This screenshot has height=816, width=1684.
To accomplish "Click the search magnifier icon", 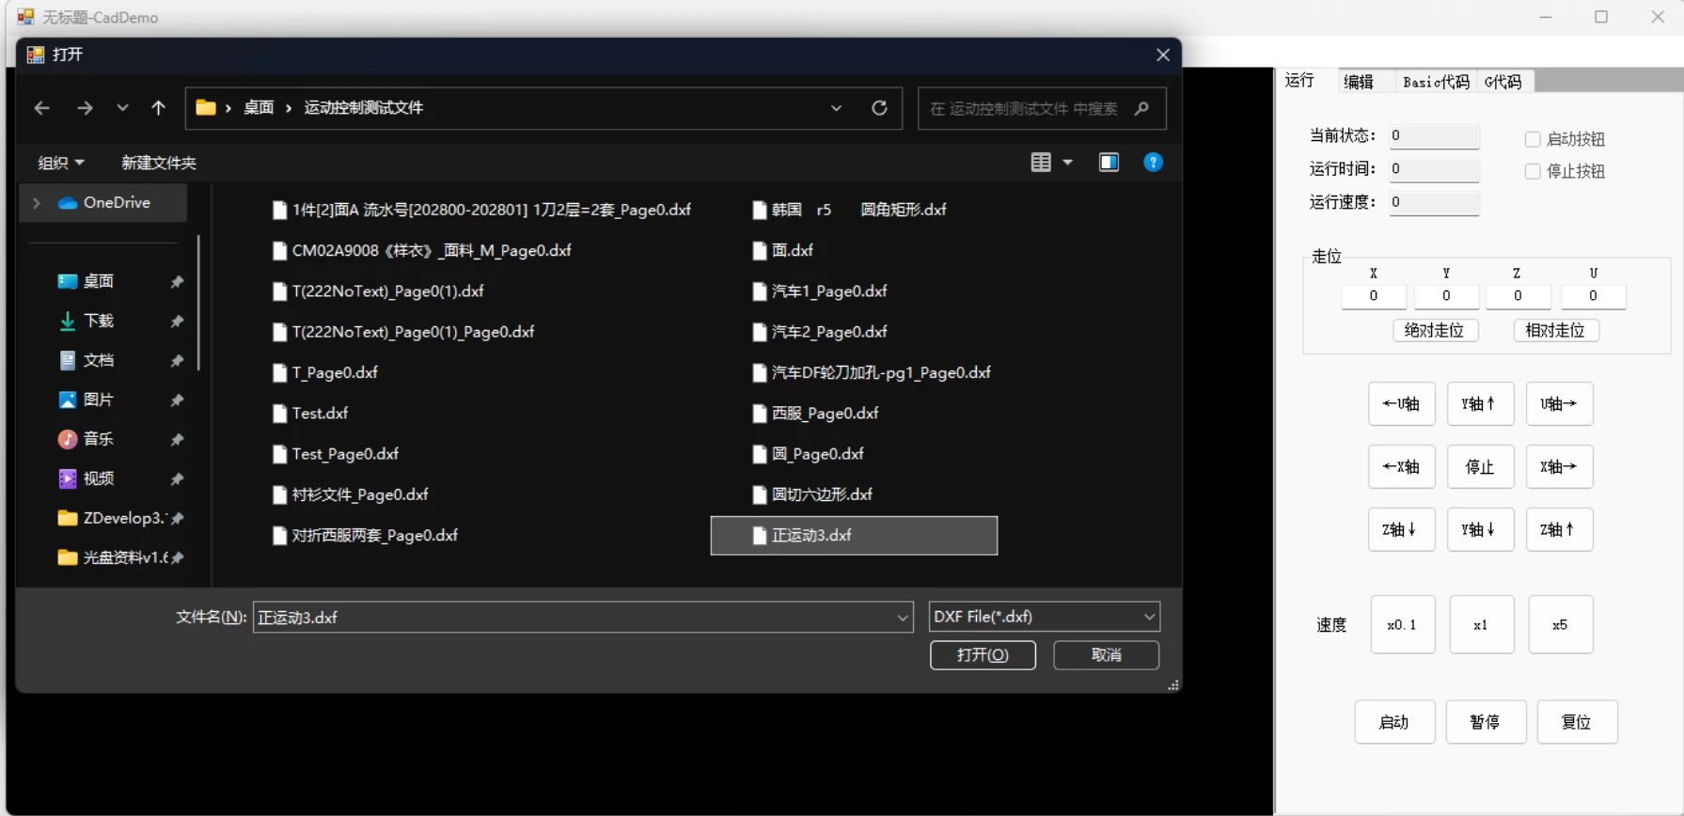I will click(1141, 108).
